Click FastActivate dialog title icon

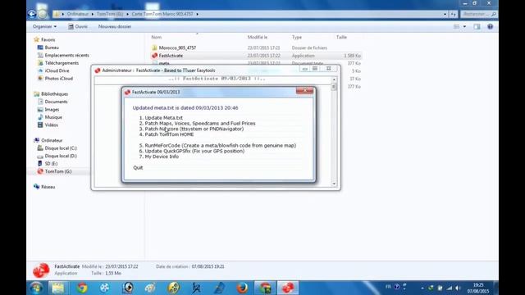[x=127, y=92]
